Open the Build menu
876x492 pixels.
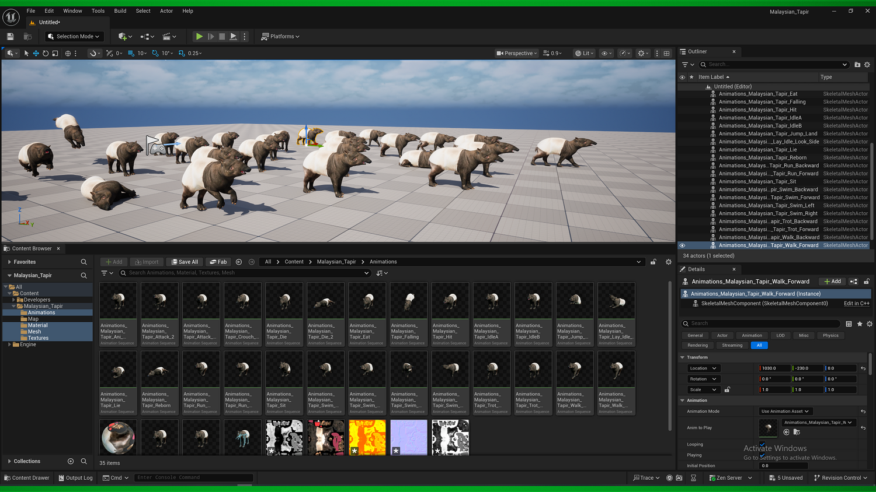coord(120,10)
